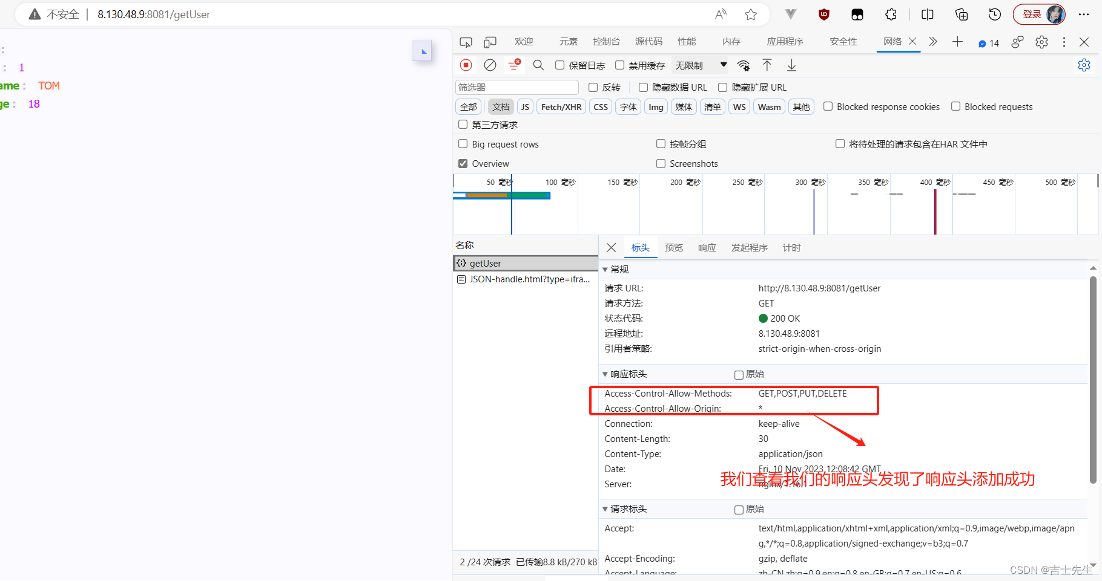The image size is (1102, 581).
Task: Click the filter text input
Action: (x=517, y=88)
